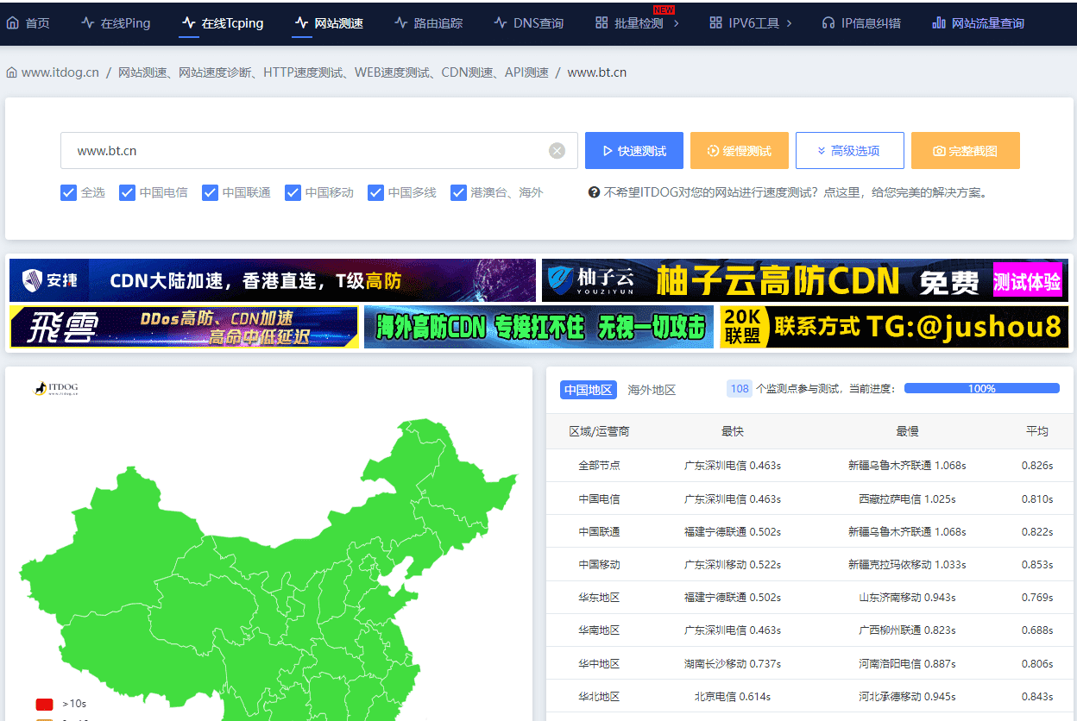Start the 缓慢测试 slow test

(x=740, y=151)
